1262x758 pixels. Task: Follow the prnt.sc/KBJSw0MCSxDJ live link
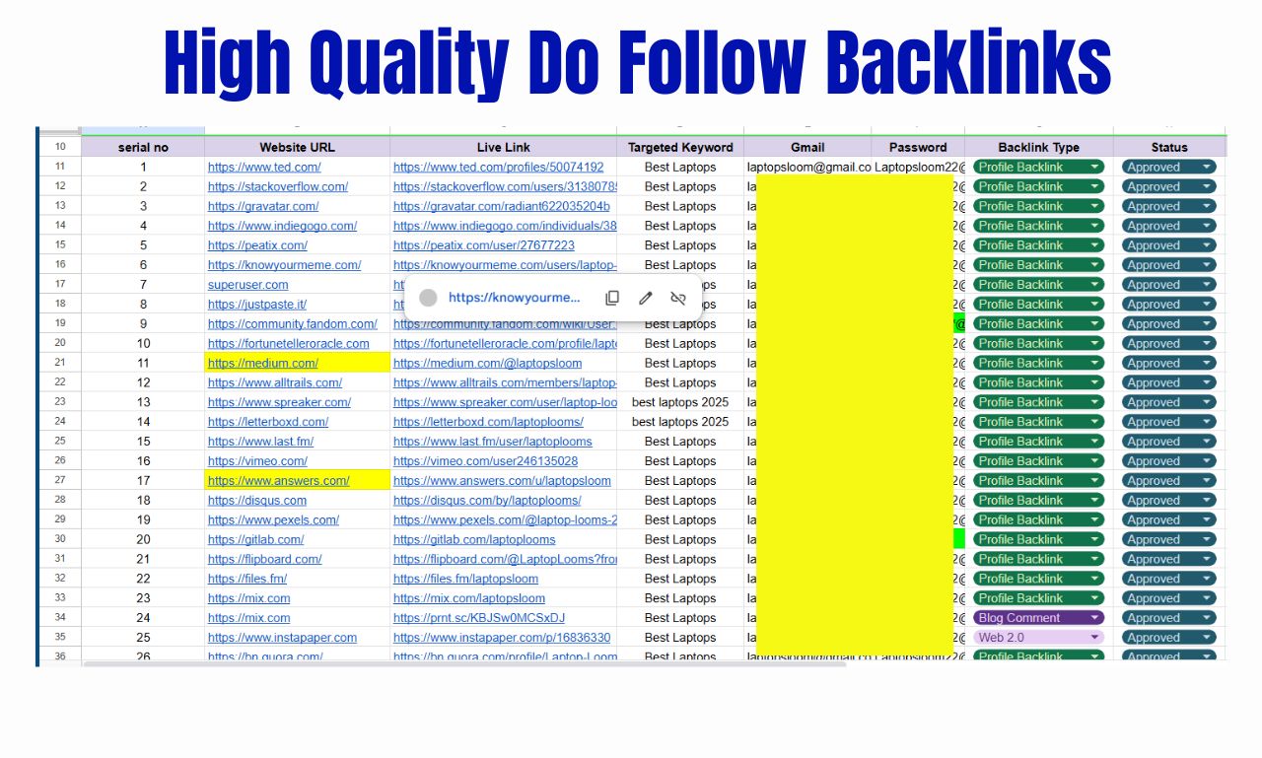[479, 618]
